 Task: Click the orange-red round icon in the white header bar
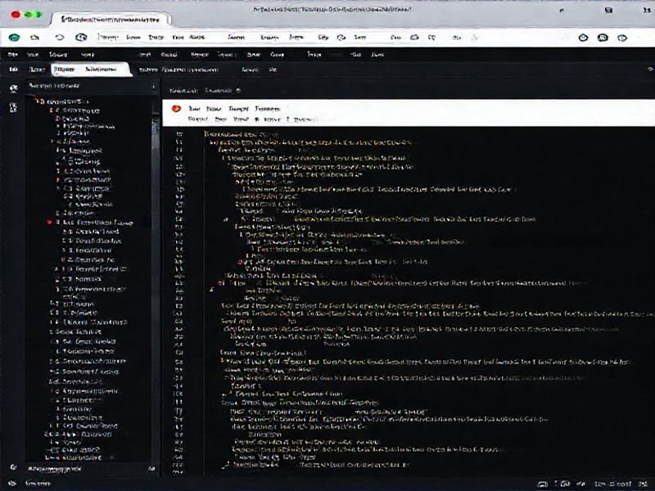176,108
